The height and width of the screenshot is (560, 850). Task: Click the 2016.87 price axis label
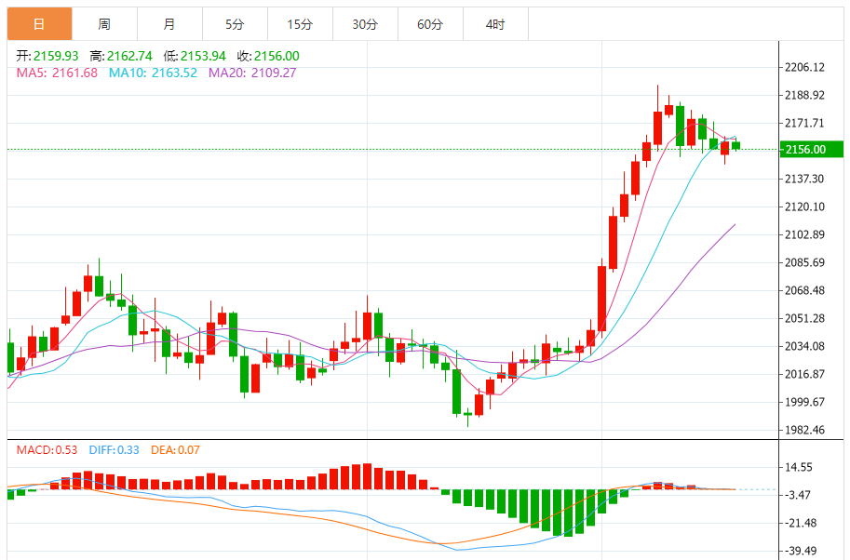click(804, 374)
